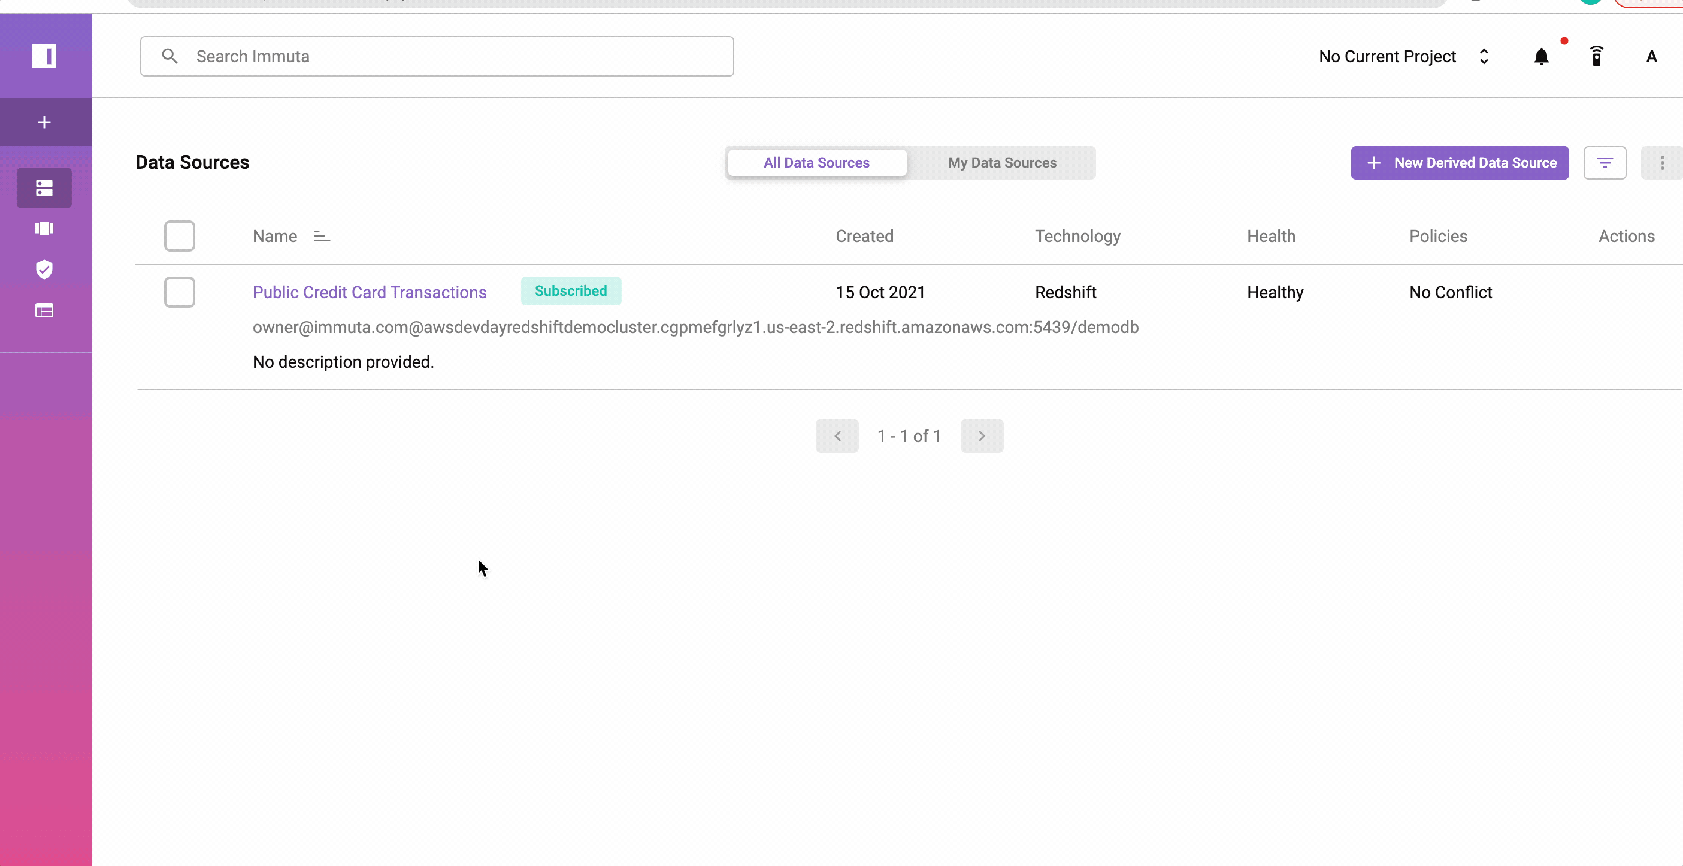Image resolution: width=1683 pixels, height=866 pixels.
Task: Click the Healthy status cell
Action: coord(1275,293)
